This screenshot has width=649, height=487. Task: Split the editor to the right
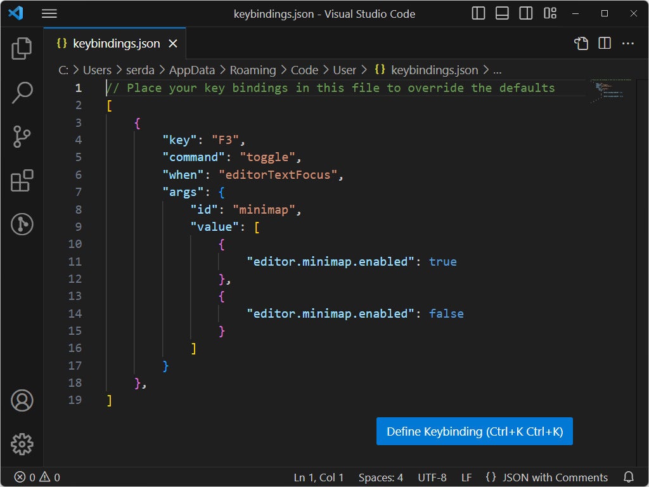click(605, 43)
